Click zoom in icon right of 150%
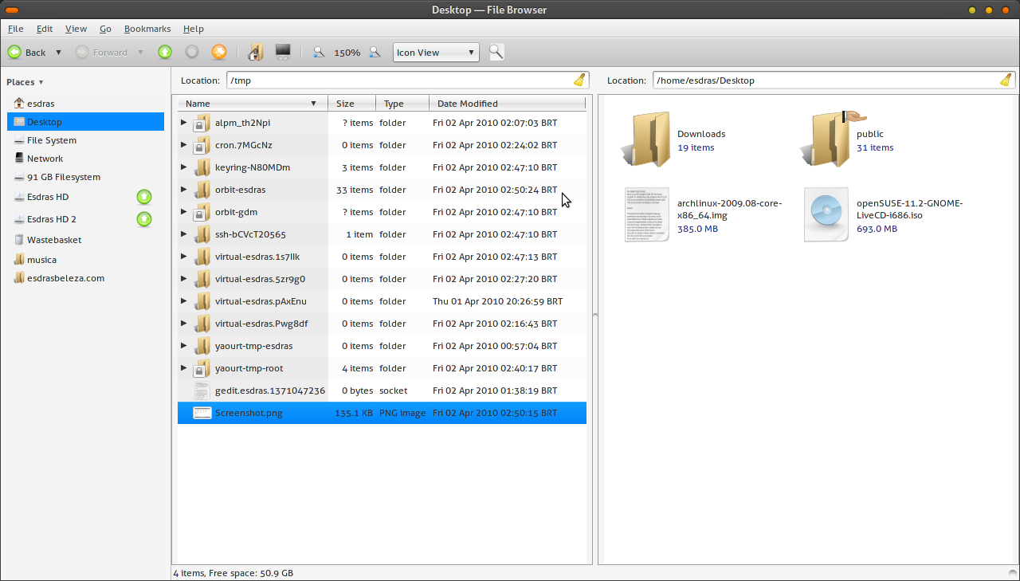Screen dimensions: 1020x581 [x=375, y=53]
